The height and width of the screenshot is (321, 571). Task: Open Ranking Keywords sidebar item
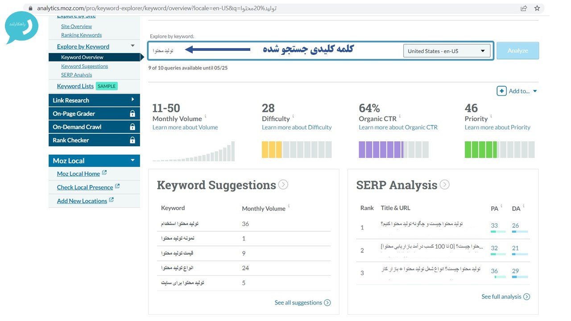81,35
